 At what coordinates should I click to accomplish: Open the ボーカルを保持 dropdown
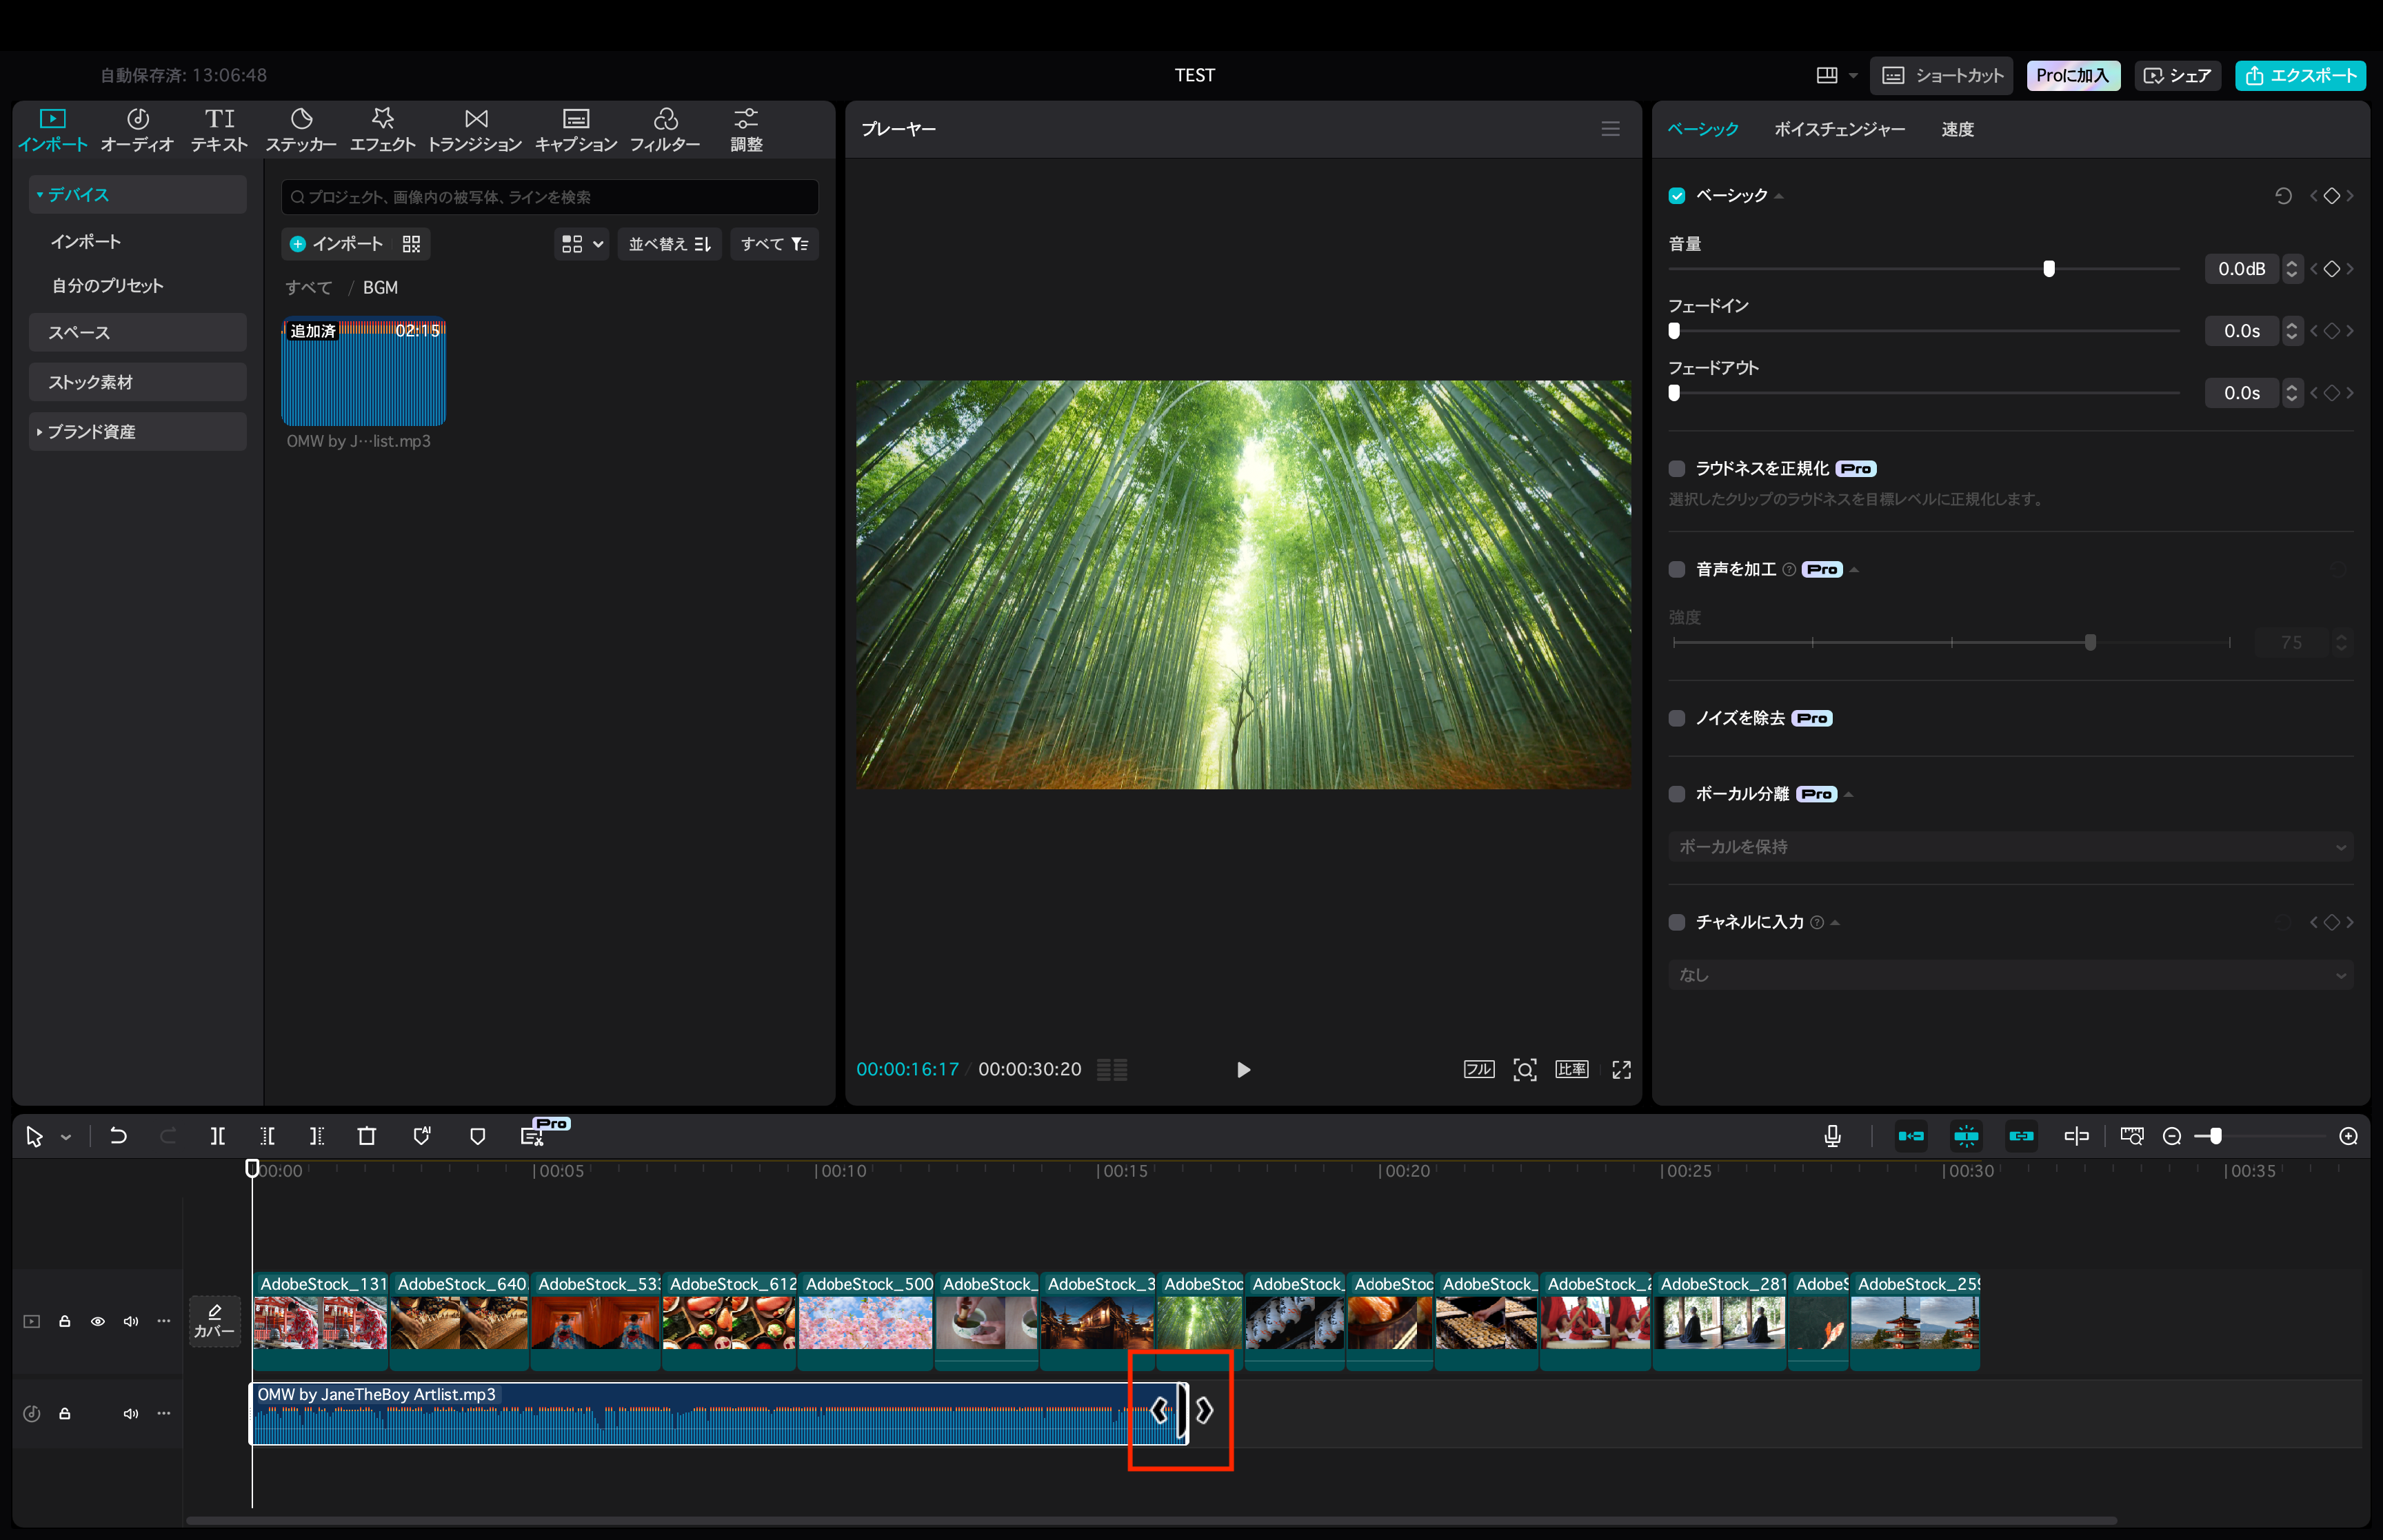2010,847
